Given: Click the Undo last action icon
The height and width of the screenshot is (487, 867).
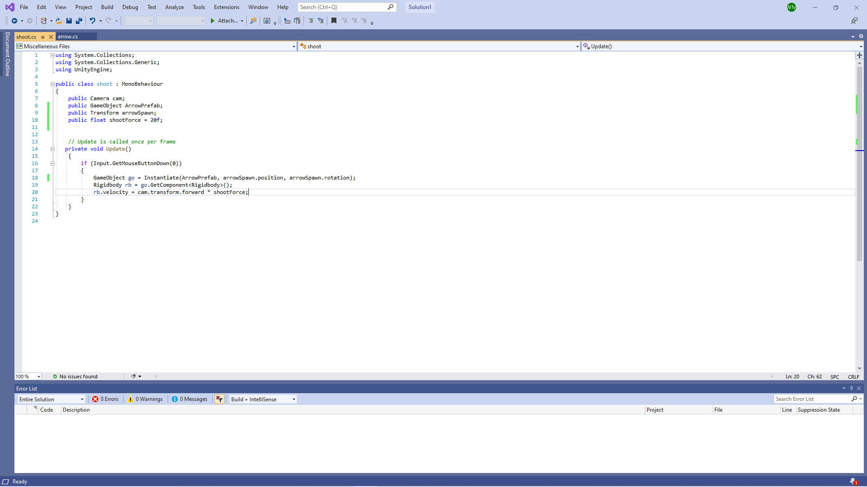Looking at the screenshot, I should pyautogui.click(x=92, y=21).
